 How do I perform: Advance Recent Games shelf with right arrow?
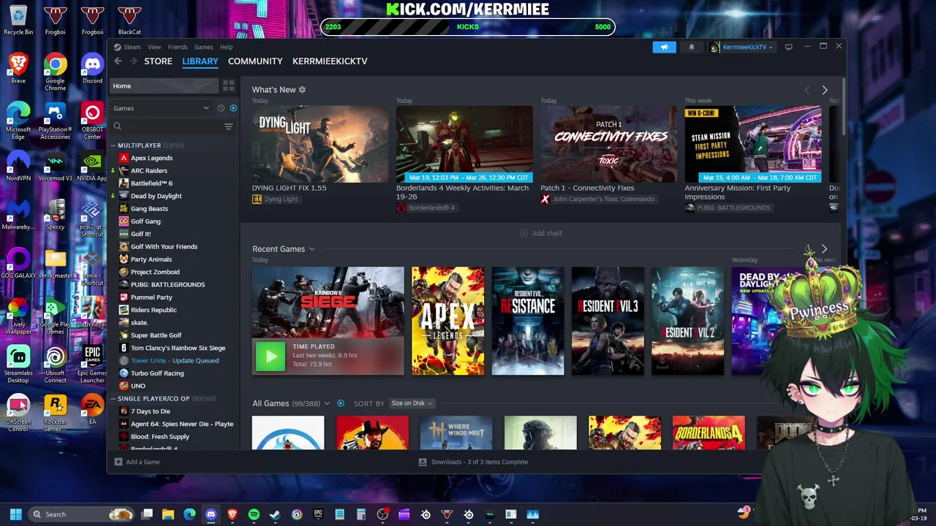(x=824, y=249)
